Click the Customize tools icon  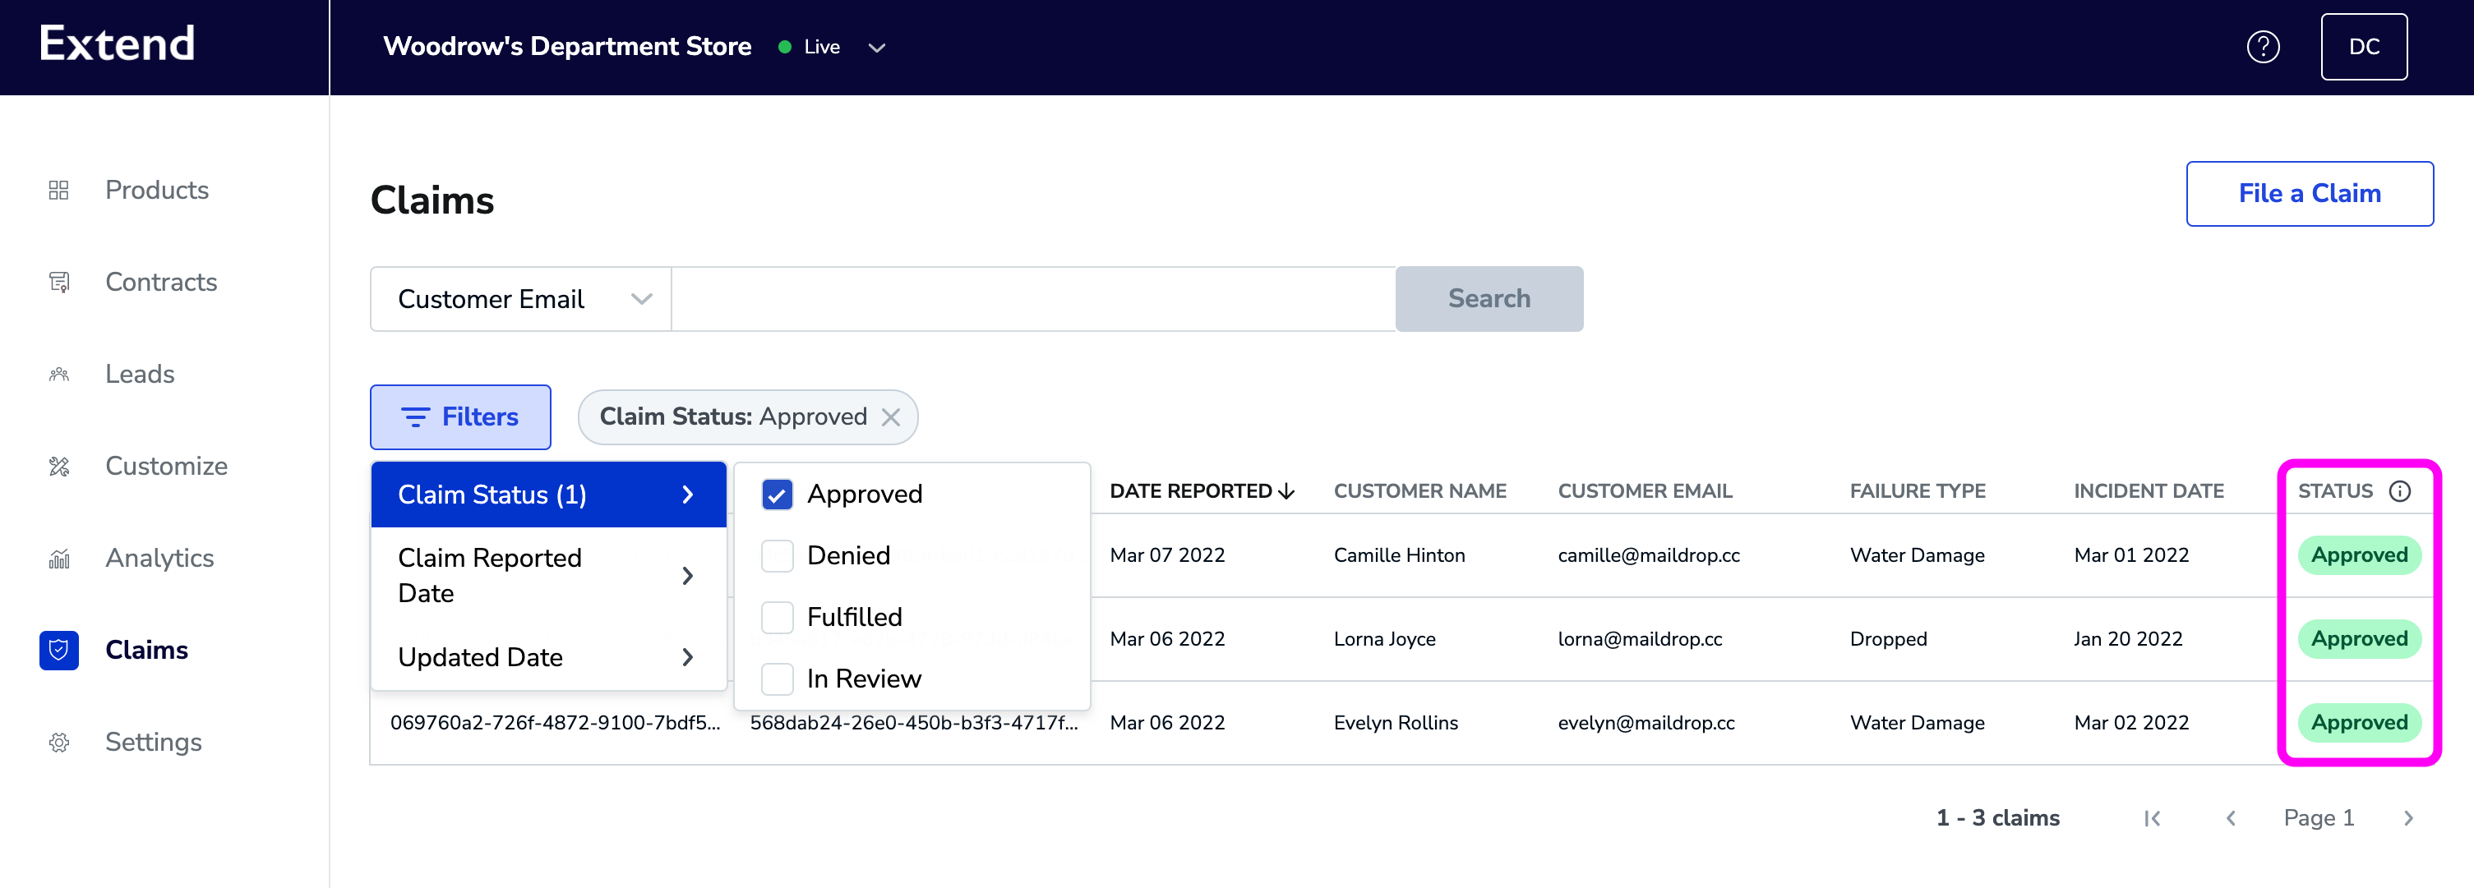(x=58, y=467)
